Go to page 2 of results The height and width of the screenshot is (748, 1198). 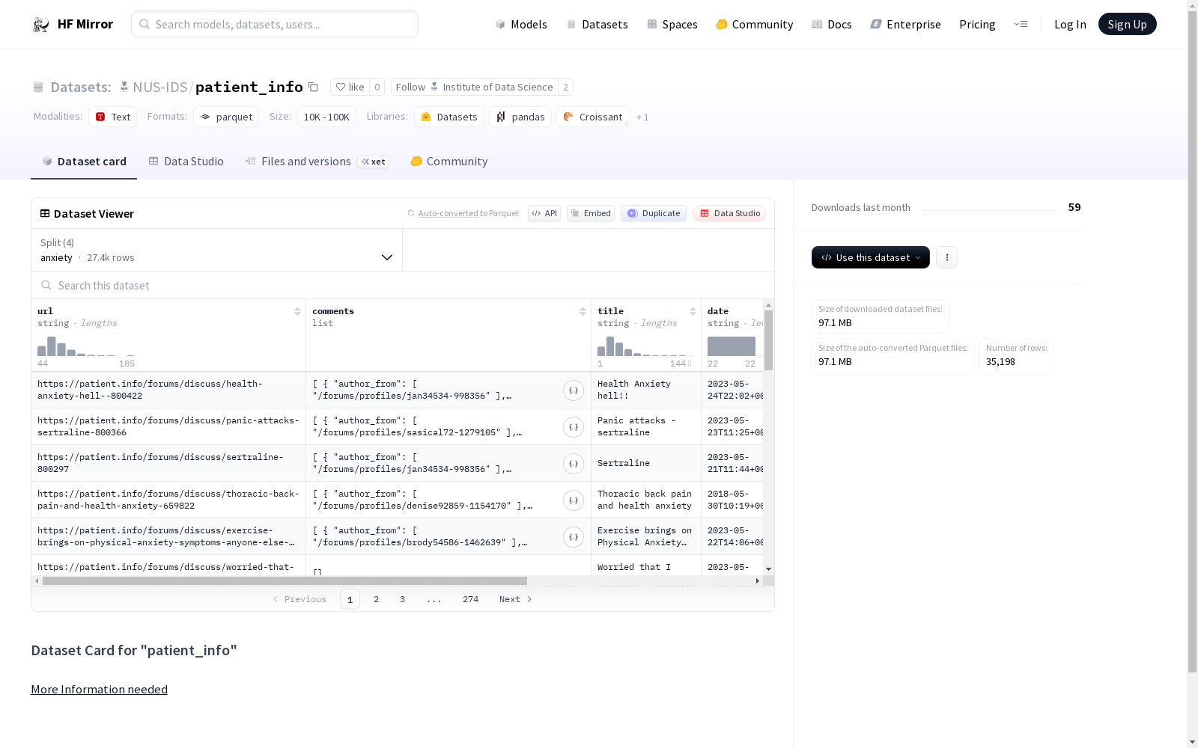tap(376, 599)
